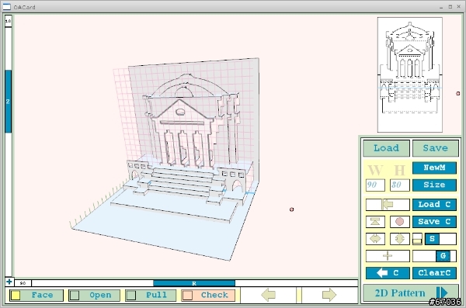This screenshot has width=466, height=308.
Task: Open the 2D Pattern view
Action: [411, 293]
